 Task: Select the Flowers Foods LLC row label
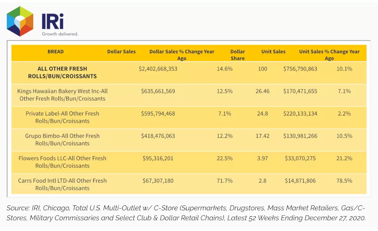click(x=63, y=162)
